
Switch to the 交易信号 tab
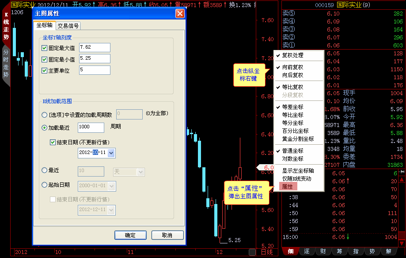[x=68, y=26]
